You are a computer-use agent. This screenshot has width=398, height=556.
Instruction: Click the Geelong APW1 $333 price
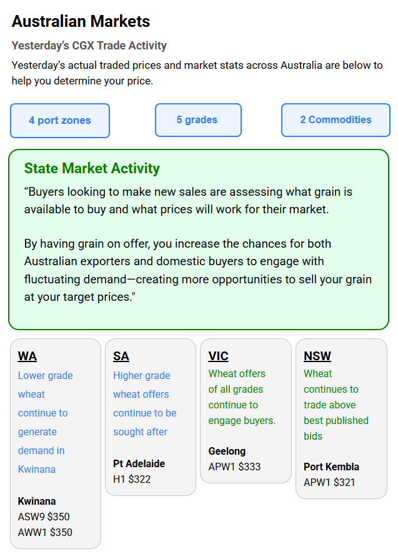(x=234, y=467)
